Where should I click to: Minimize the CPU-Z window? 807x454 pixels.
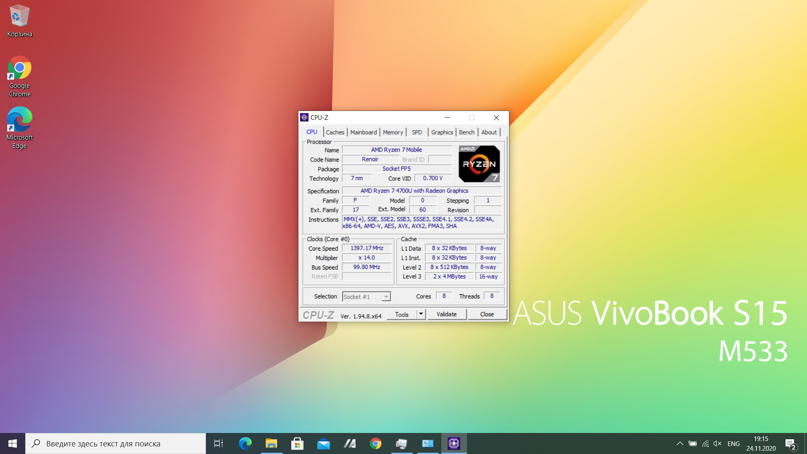pyautogui.click(x=447, y=118)
